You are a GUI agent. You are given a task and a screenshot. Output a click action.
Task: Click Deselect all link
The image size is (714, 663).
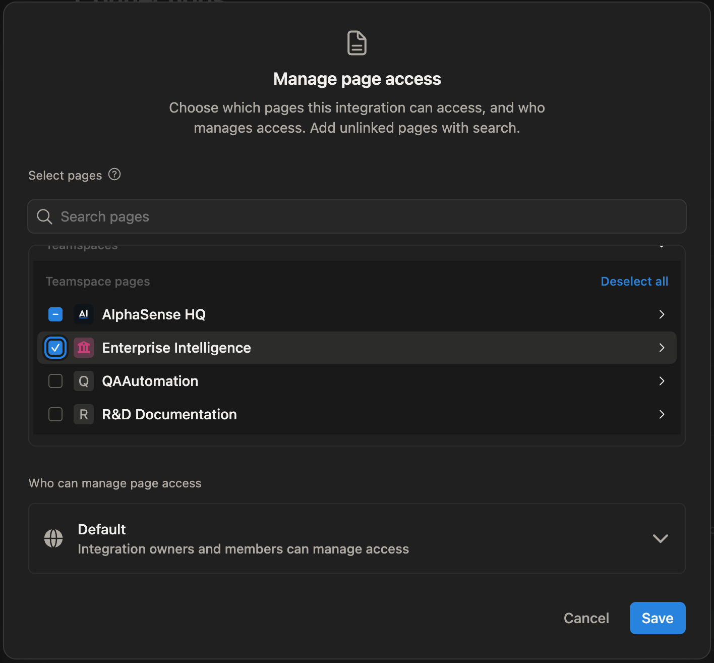coord(634,282)
